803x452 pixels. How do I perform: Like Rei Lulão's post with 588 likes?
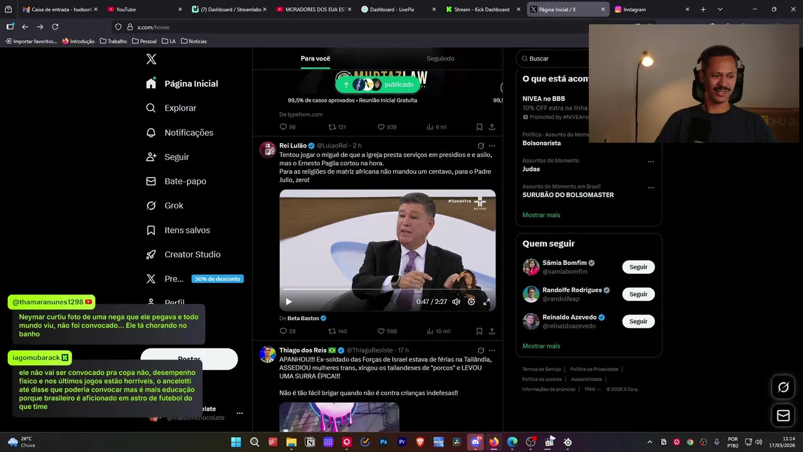[x=387, y=331]
